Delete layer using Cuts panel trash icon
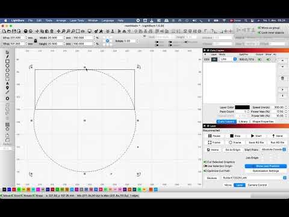This screenshot has height=217, width=289. pos(282,78)
